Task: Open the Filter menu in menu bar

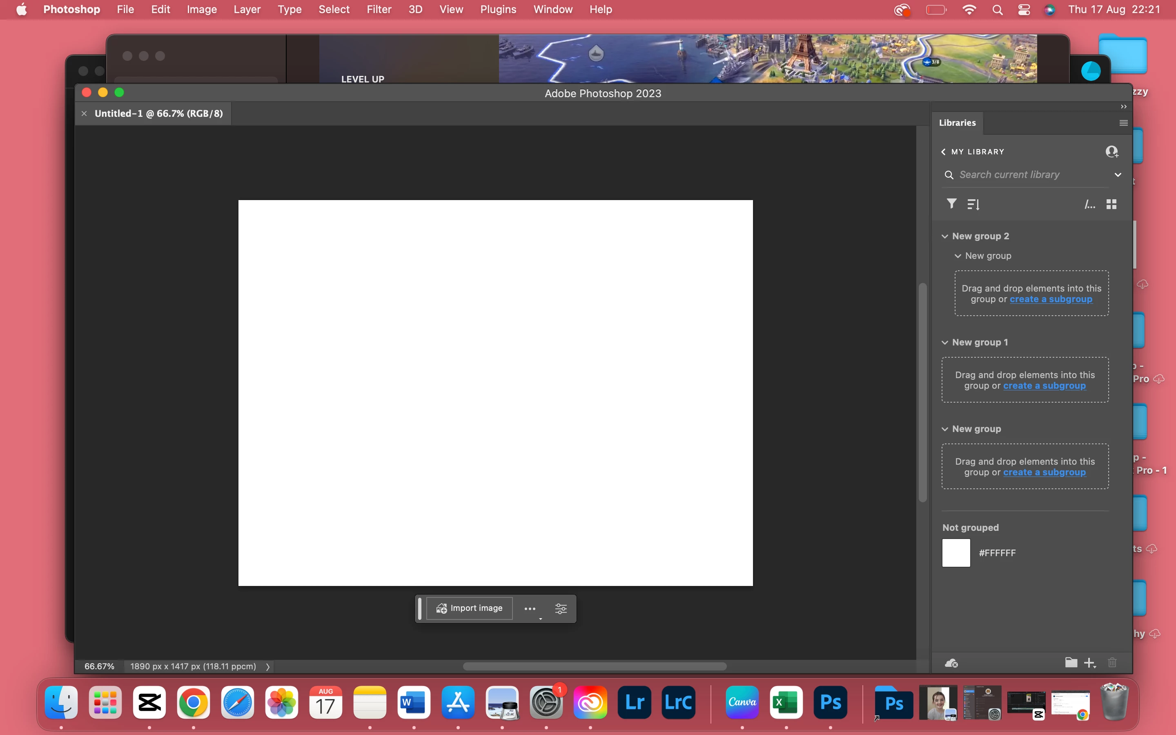Action: pyautogui.click(x=379, y=9)
